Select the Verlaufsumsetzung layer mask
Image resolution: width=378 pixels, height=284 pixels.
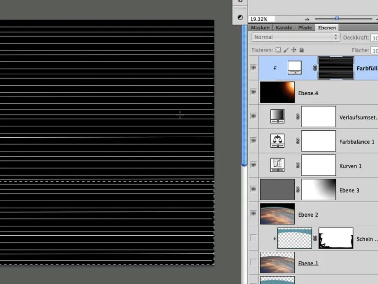pyautogui.click(x=318, y=116)
